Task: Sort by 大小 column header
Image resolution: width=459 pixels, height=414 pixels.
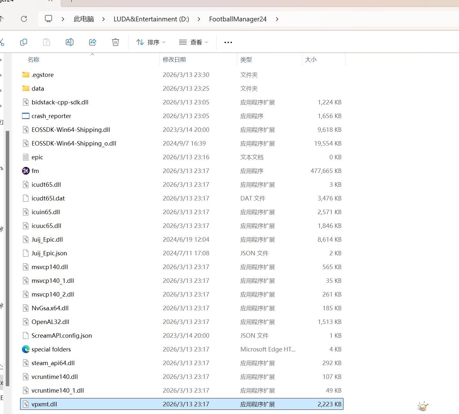Action: pyautogui.click(x=311, y=60)
